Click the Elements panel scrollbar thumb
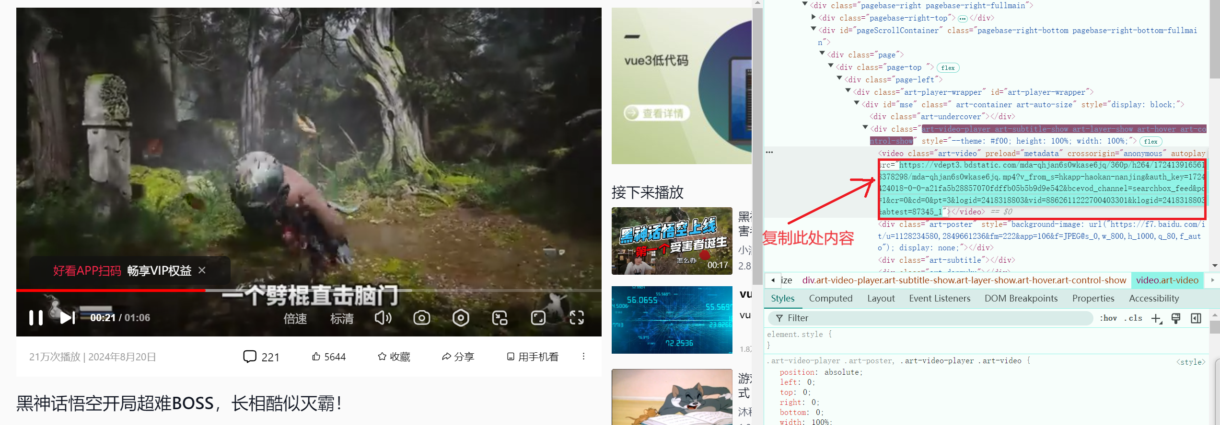This screenshot has width=1220, height=425. pos(1215,39)
